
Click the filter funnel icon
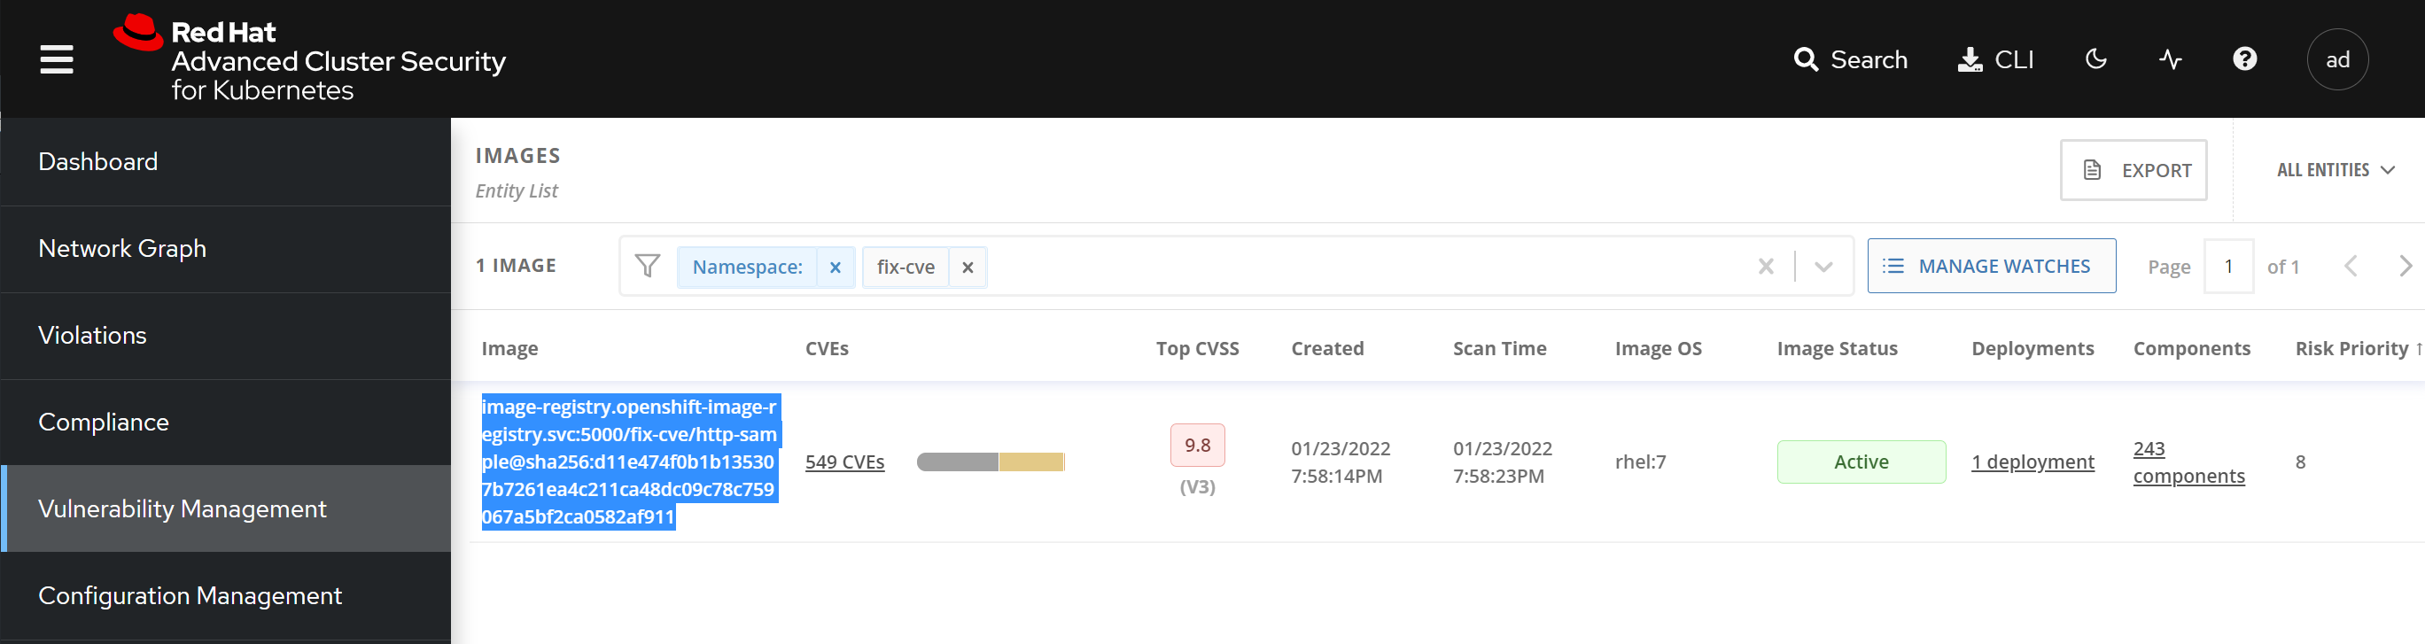click(x=647, y=267)
